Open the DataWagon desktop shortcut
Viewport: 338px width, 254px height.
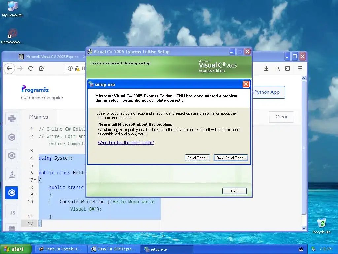click(13, 36)
